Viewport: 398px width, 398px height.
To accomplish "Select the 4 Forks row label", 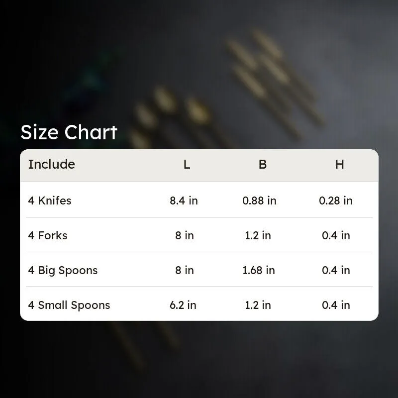I will (48, 235).
